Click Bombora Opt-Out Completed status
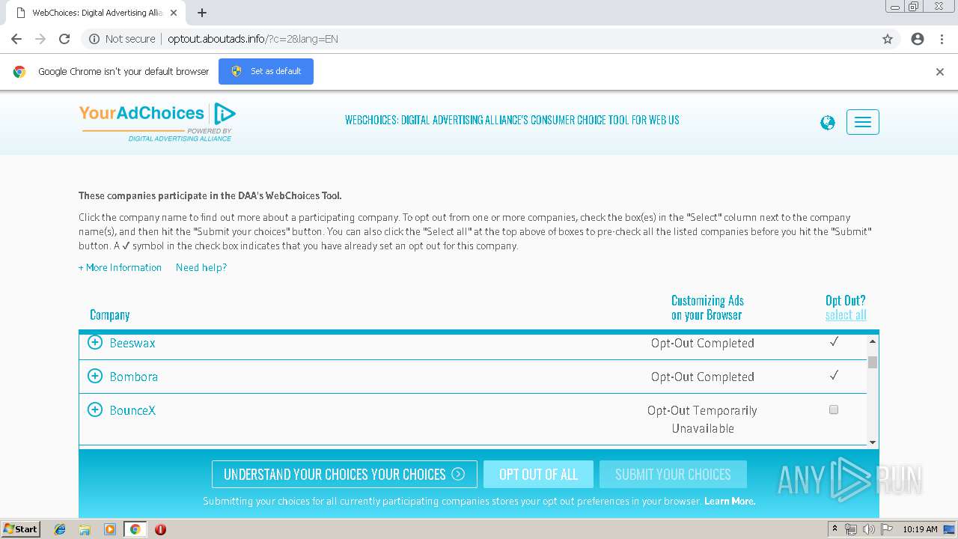 [702, 377]
